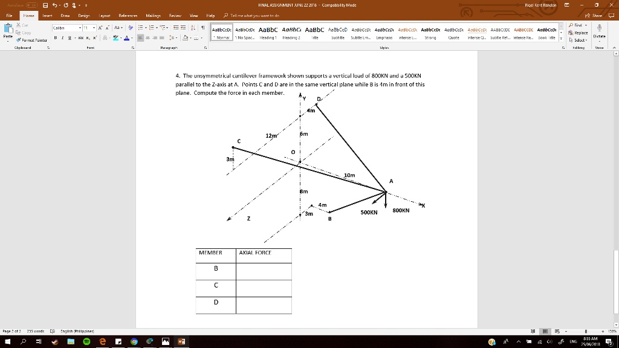Open the References ribbon tab
This screenshot has height=348, width=619.
[x=128, y=16]
